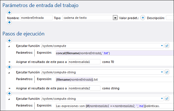The height and width of the screenshot is (111, 174).
Task: Open /system/compute function in new window
Action: 167,46
